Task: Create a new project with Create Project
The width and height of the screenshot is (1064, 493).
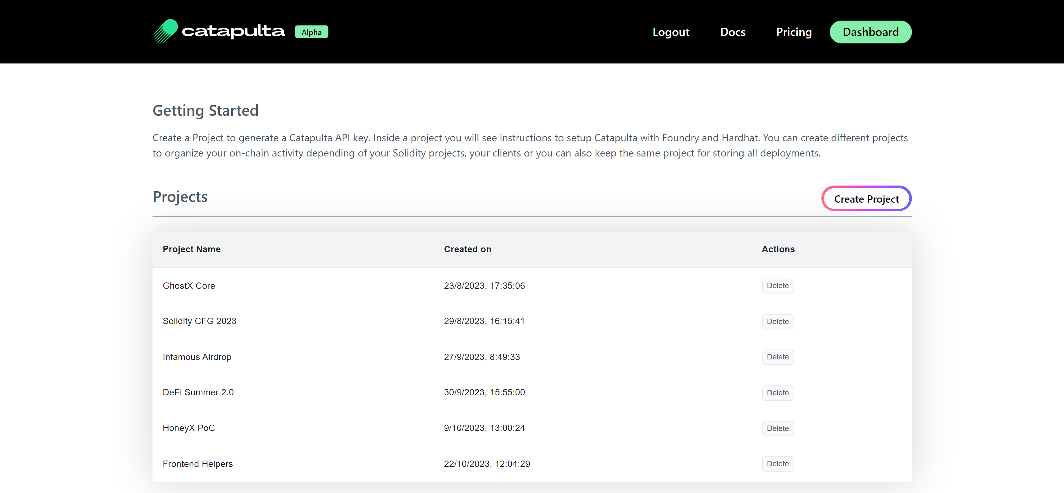Action: pyautogui.click(x=866, y=199)
